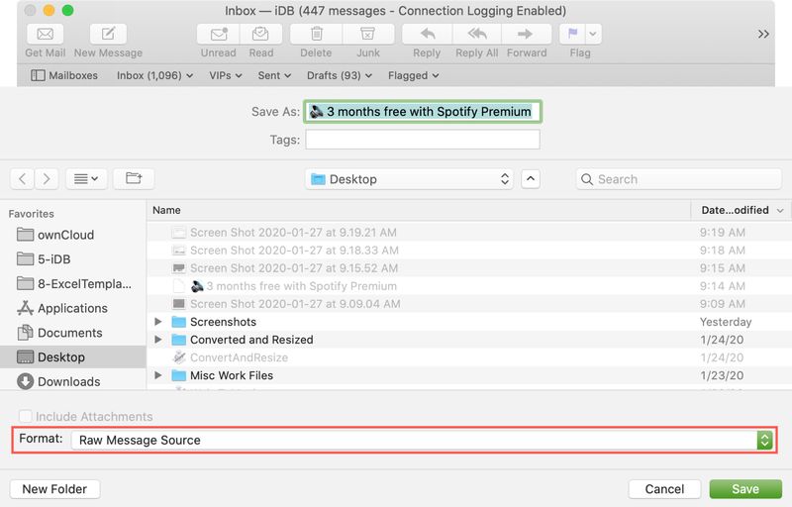Click the Save As filename field
The image size is (792, 507).
pyautogui.click(x=423, y=112)
